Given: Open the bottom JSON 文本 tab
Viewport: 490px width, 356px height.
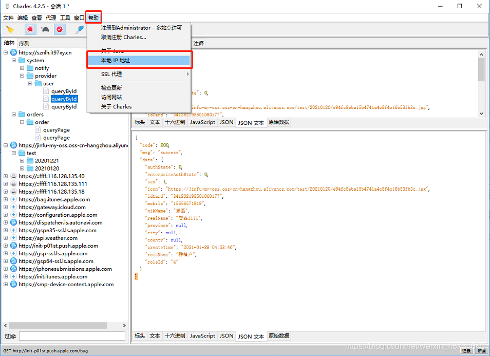Looking at the screenshot, I should [251, 336].
